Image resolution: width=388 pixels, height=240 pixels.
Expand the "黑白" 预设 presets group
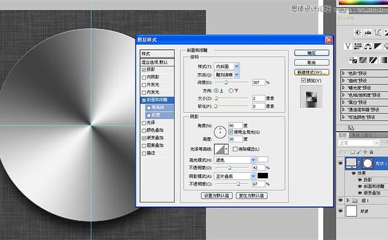tap(343, 102)
